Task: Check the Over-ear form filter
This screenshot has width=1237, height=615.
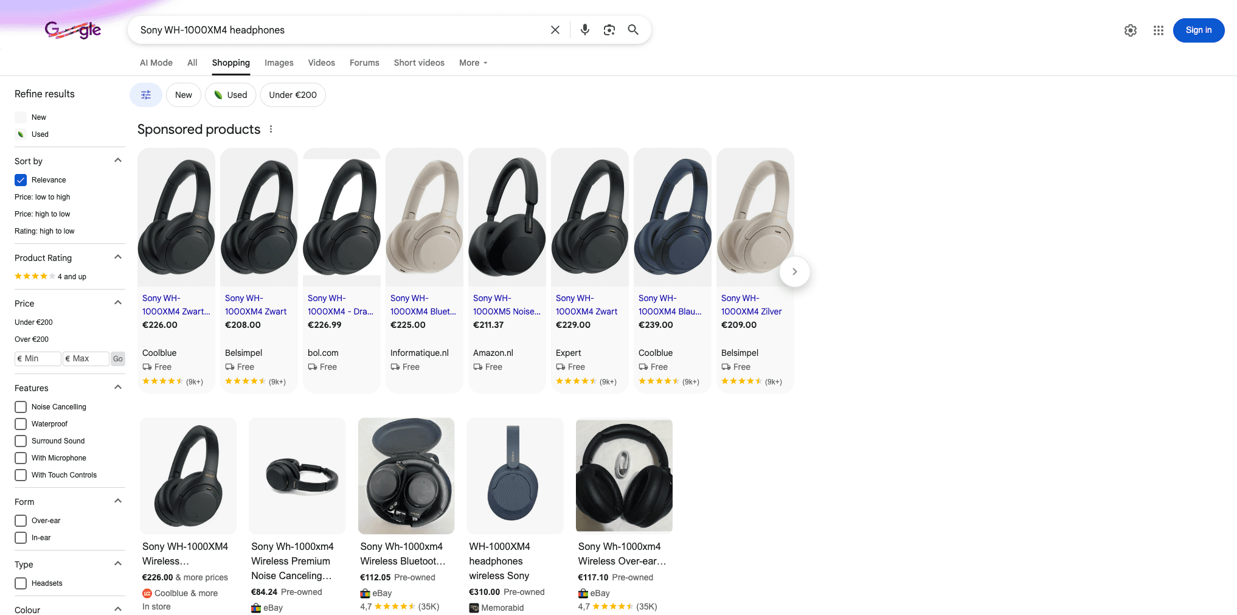Action: (20, 521)
